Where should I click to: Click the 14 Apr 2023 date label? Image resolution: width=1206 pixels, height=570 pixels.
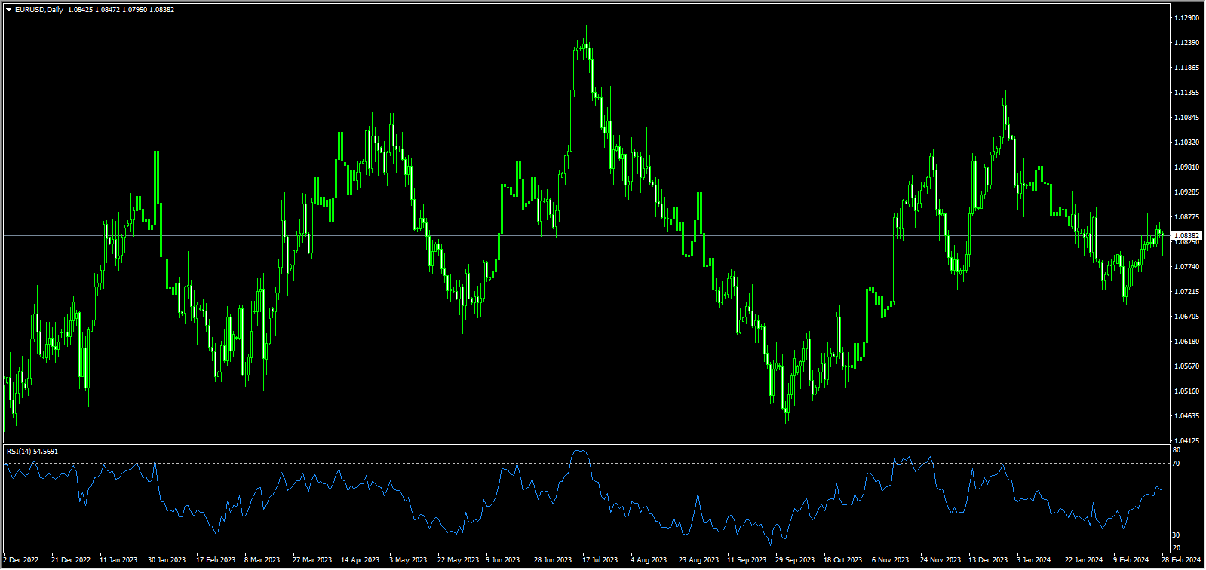click(x=360, y=560)
